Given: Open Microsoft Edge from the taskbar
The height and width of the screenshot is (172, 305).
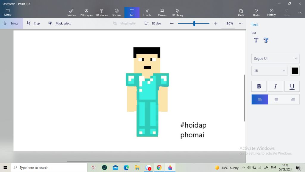Looking at the screenshot, I should (x=126, y=168).
